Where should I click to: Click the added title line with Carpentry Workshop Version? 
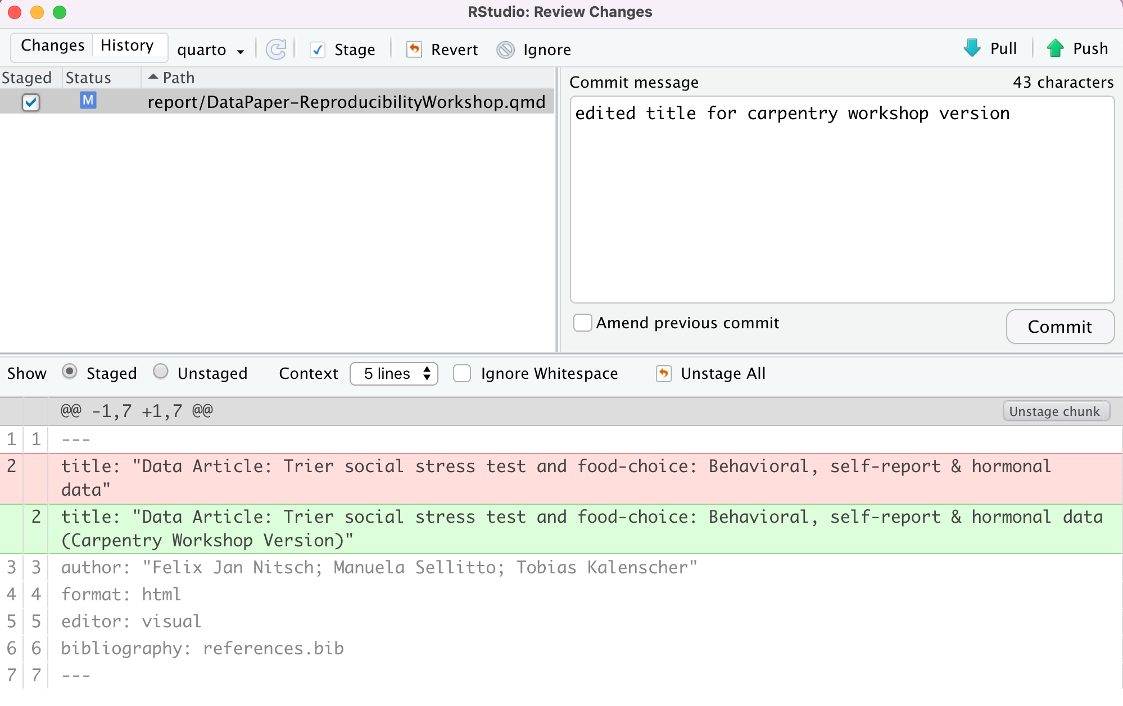[x=561, y=529]
